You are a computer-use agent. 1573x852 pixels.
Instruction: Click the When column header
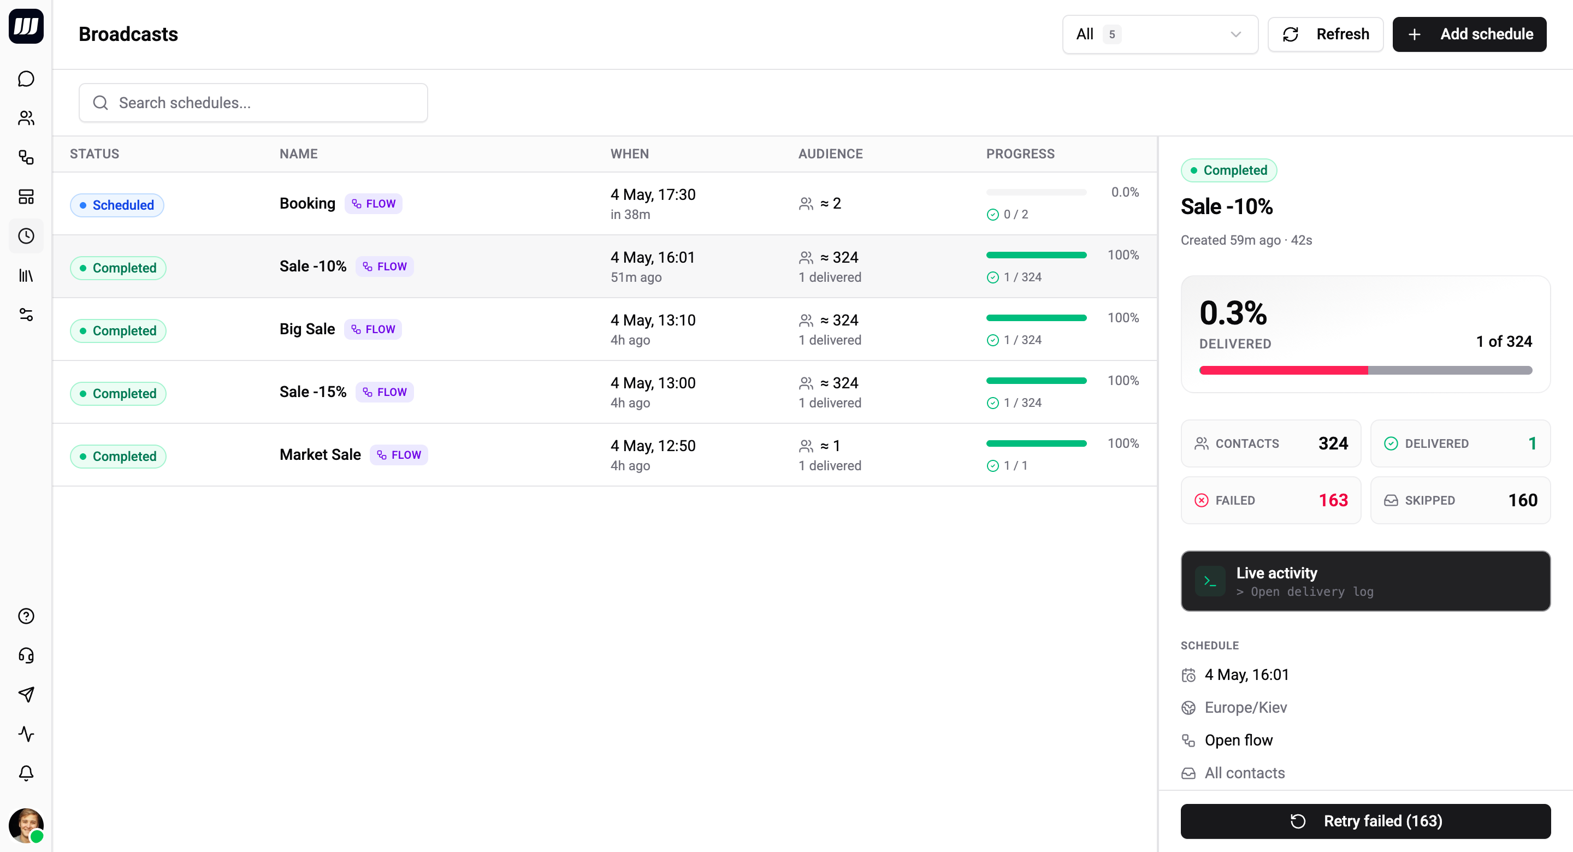point(630,154)
